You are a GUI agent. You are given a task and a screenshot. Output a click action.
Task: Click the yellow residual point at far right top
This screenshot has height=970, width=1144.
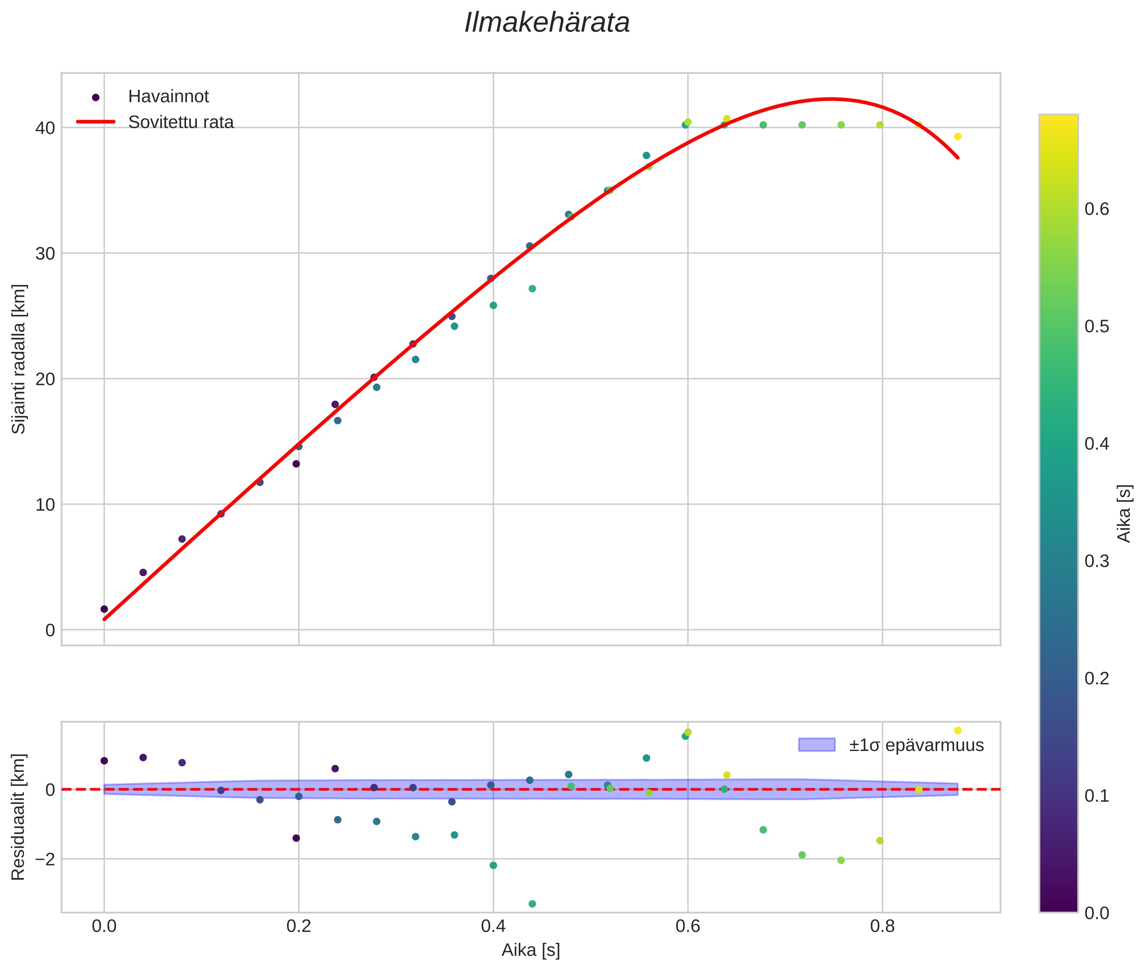[x=958, y=730]
